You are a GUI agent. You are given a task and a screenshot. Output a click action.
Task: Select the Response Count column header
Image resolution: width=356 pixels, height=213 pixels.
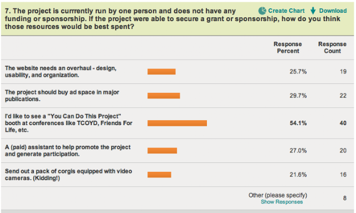pyautogui.click(x=333, y=47)
